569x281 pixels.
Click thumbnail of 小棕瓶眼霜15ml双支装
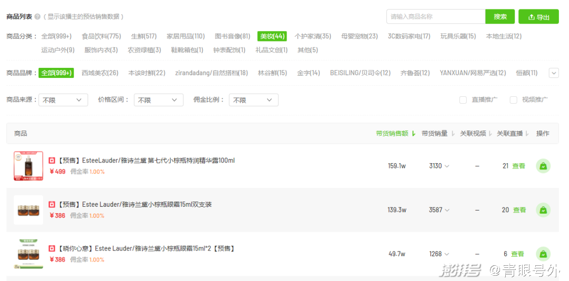click(x=28, y=210)
